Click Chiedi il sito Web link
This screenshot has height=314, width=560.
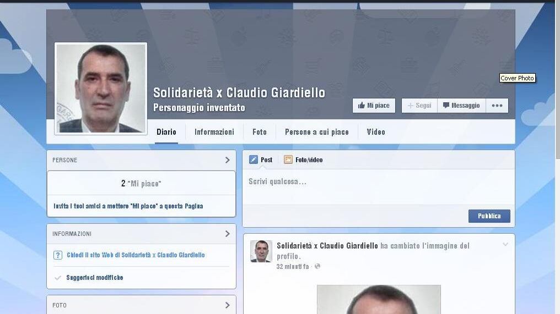(136, 255)
